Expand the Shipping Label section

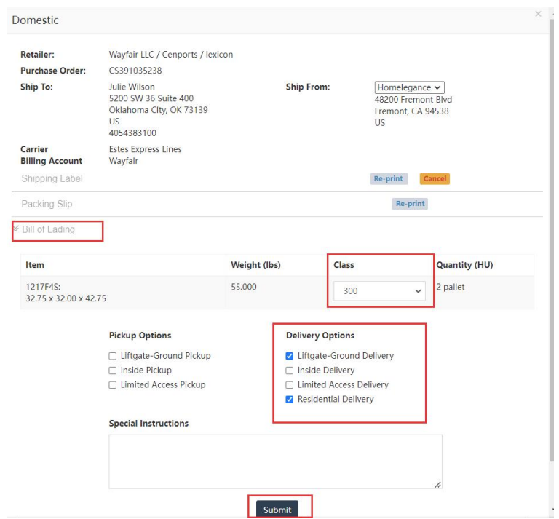coord(52,179)
